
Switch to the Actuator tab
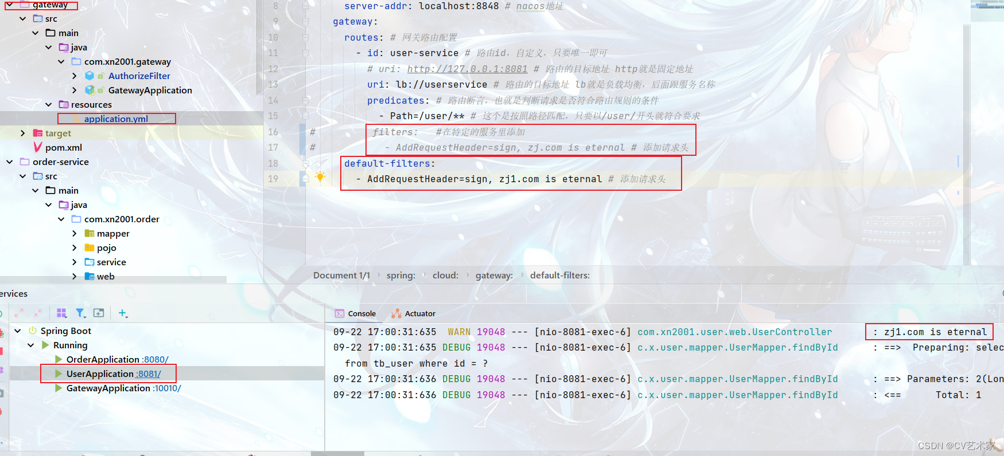point(414,313)
